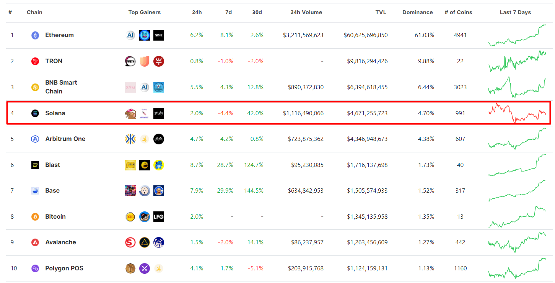The image size is (555, 283).
Task: Open the Polygon POS chain page
Action: pos(64,268)
